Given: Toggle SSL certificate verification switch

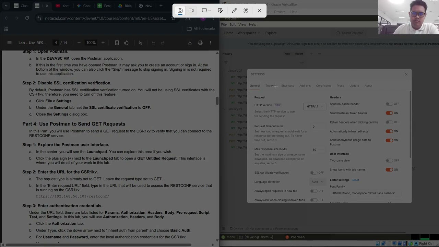Looking at the screenshot, I should tap(313, 173).
